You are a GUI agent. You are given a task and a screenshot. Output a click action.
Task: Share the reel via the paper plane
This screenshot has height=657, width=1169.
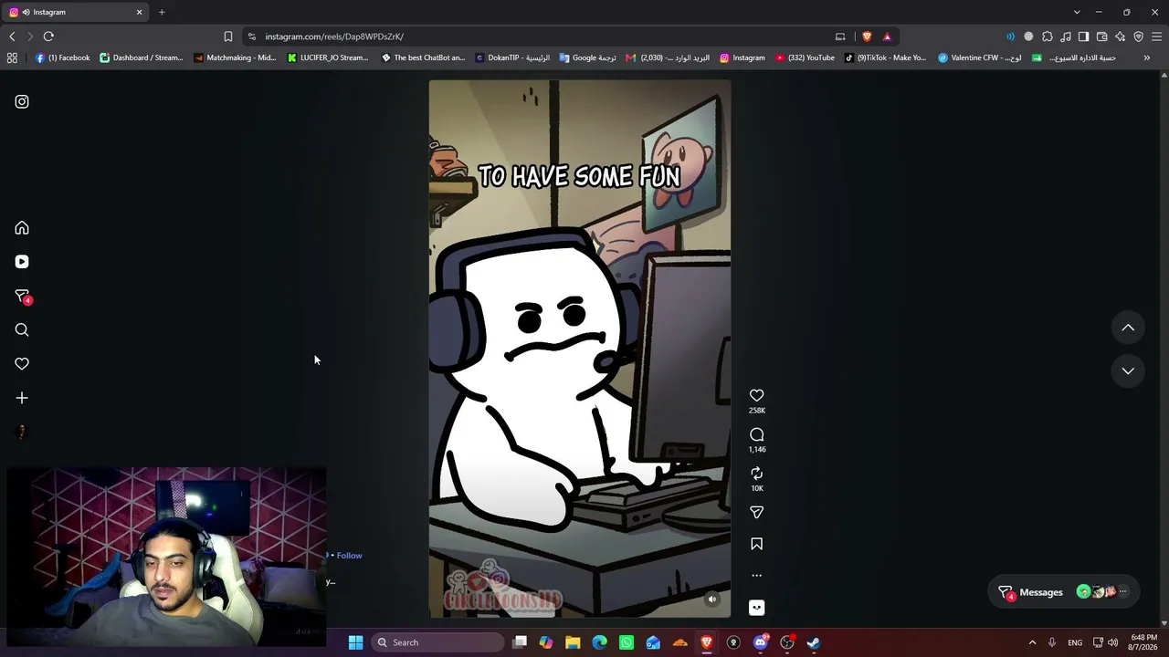pos(756,513)
